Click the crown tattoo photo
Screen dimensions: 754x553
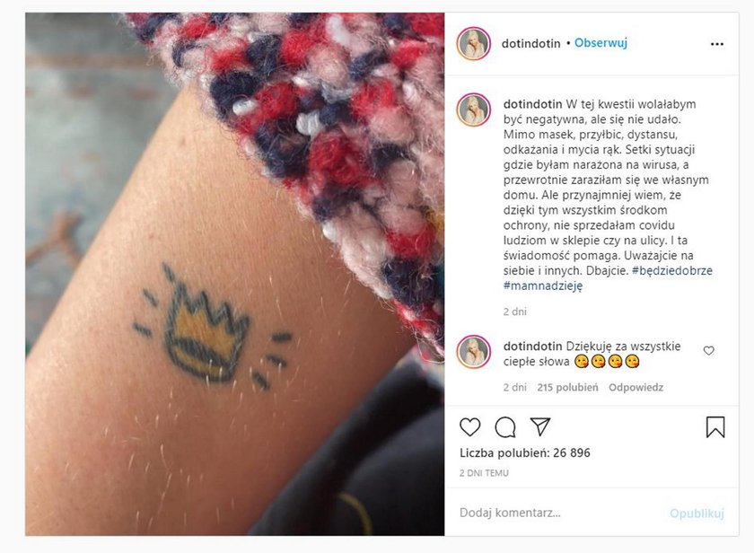234,274
